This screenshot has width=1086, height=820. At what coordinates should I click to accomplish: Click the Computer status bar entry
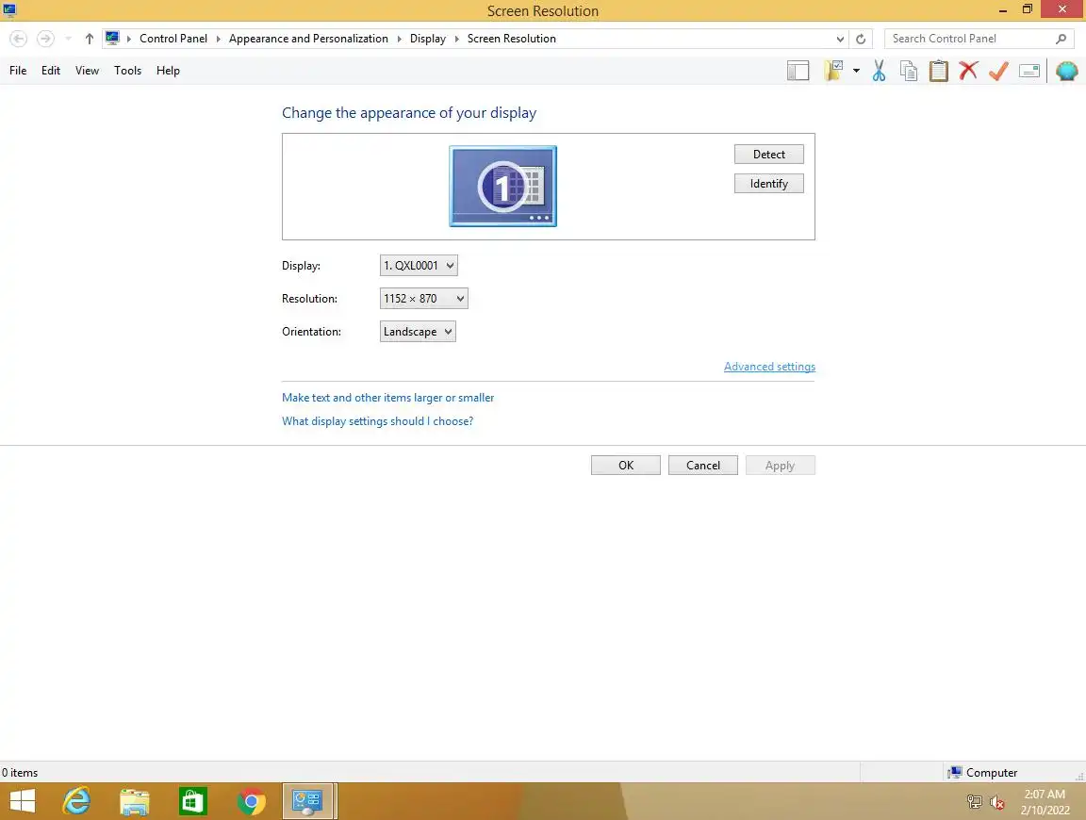click(983, 772)
